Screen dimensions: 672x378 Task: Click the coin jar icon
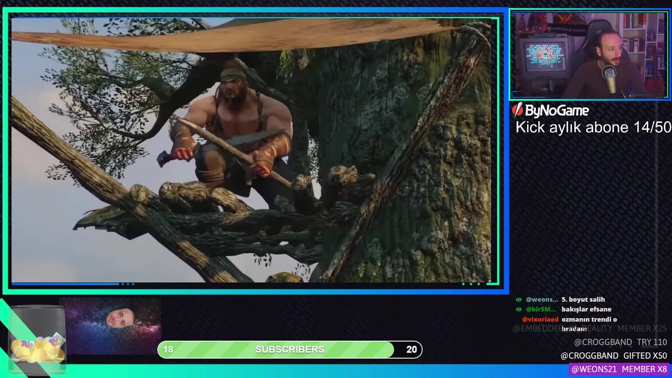point(36,340)
